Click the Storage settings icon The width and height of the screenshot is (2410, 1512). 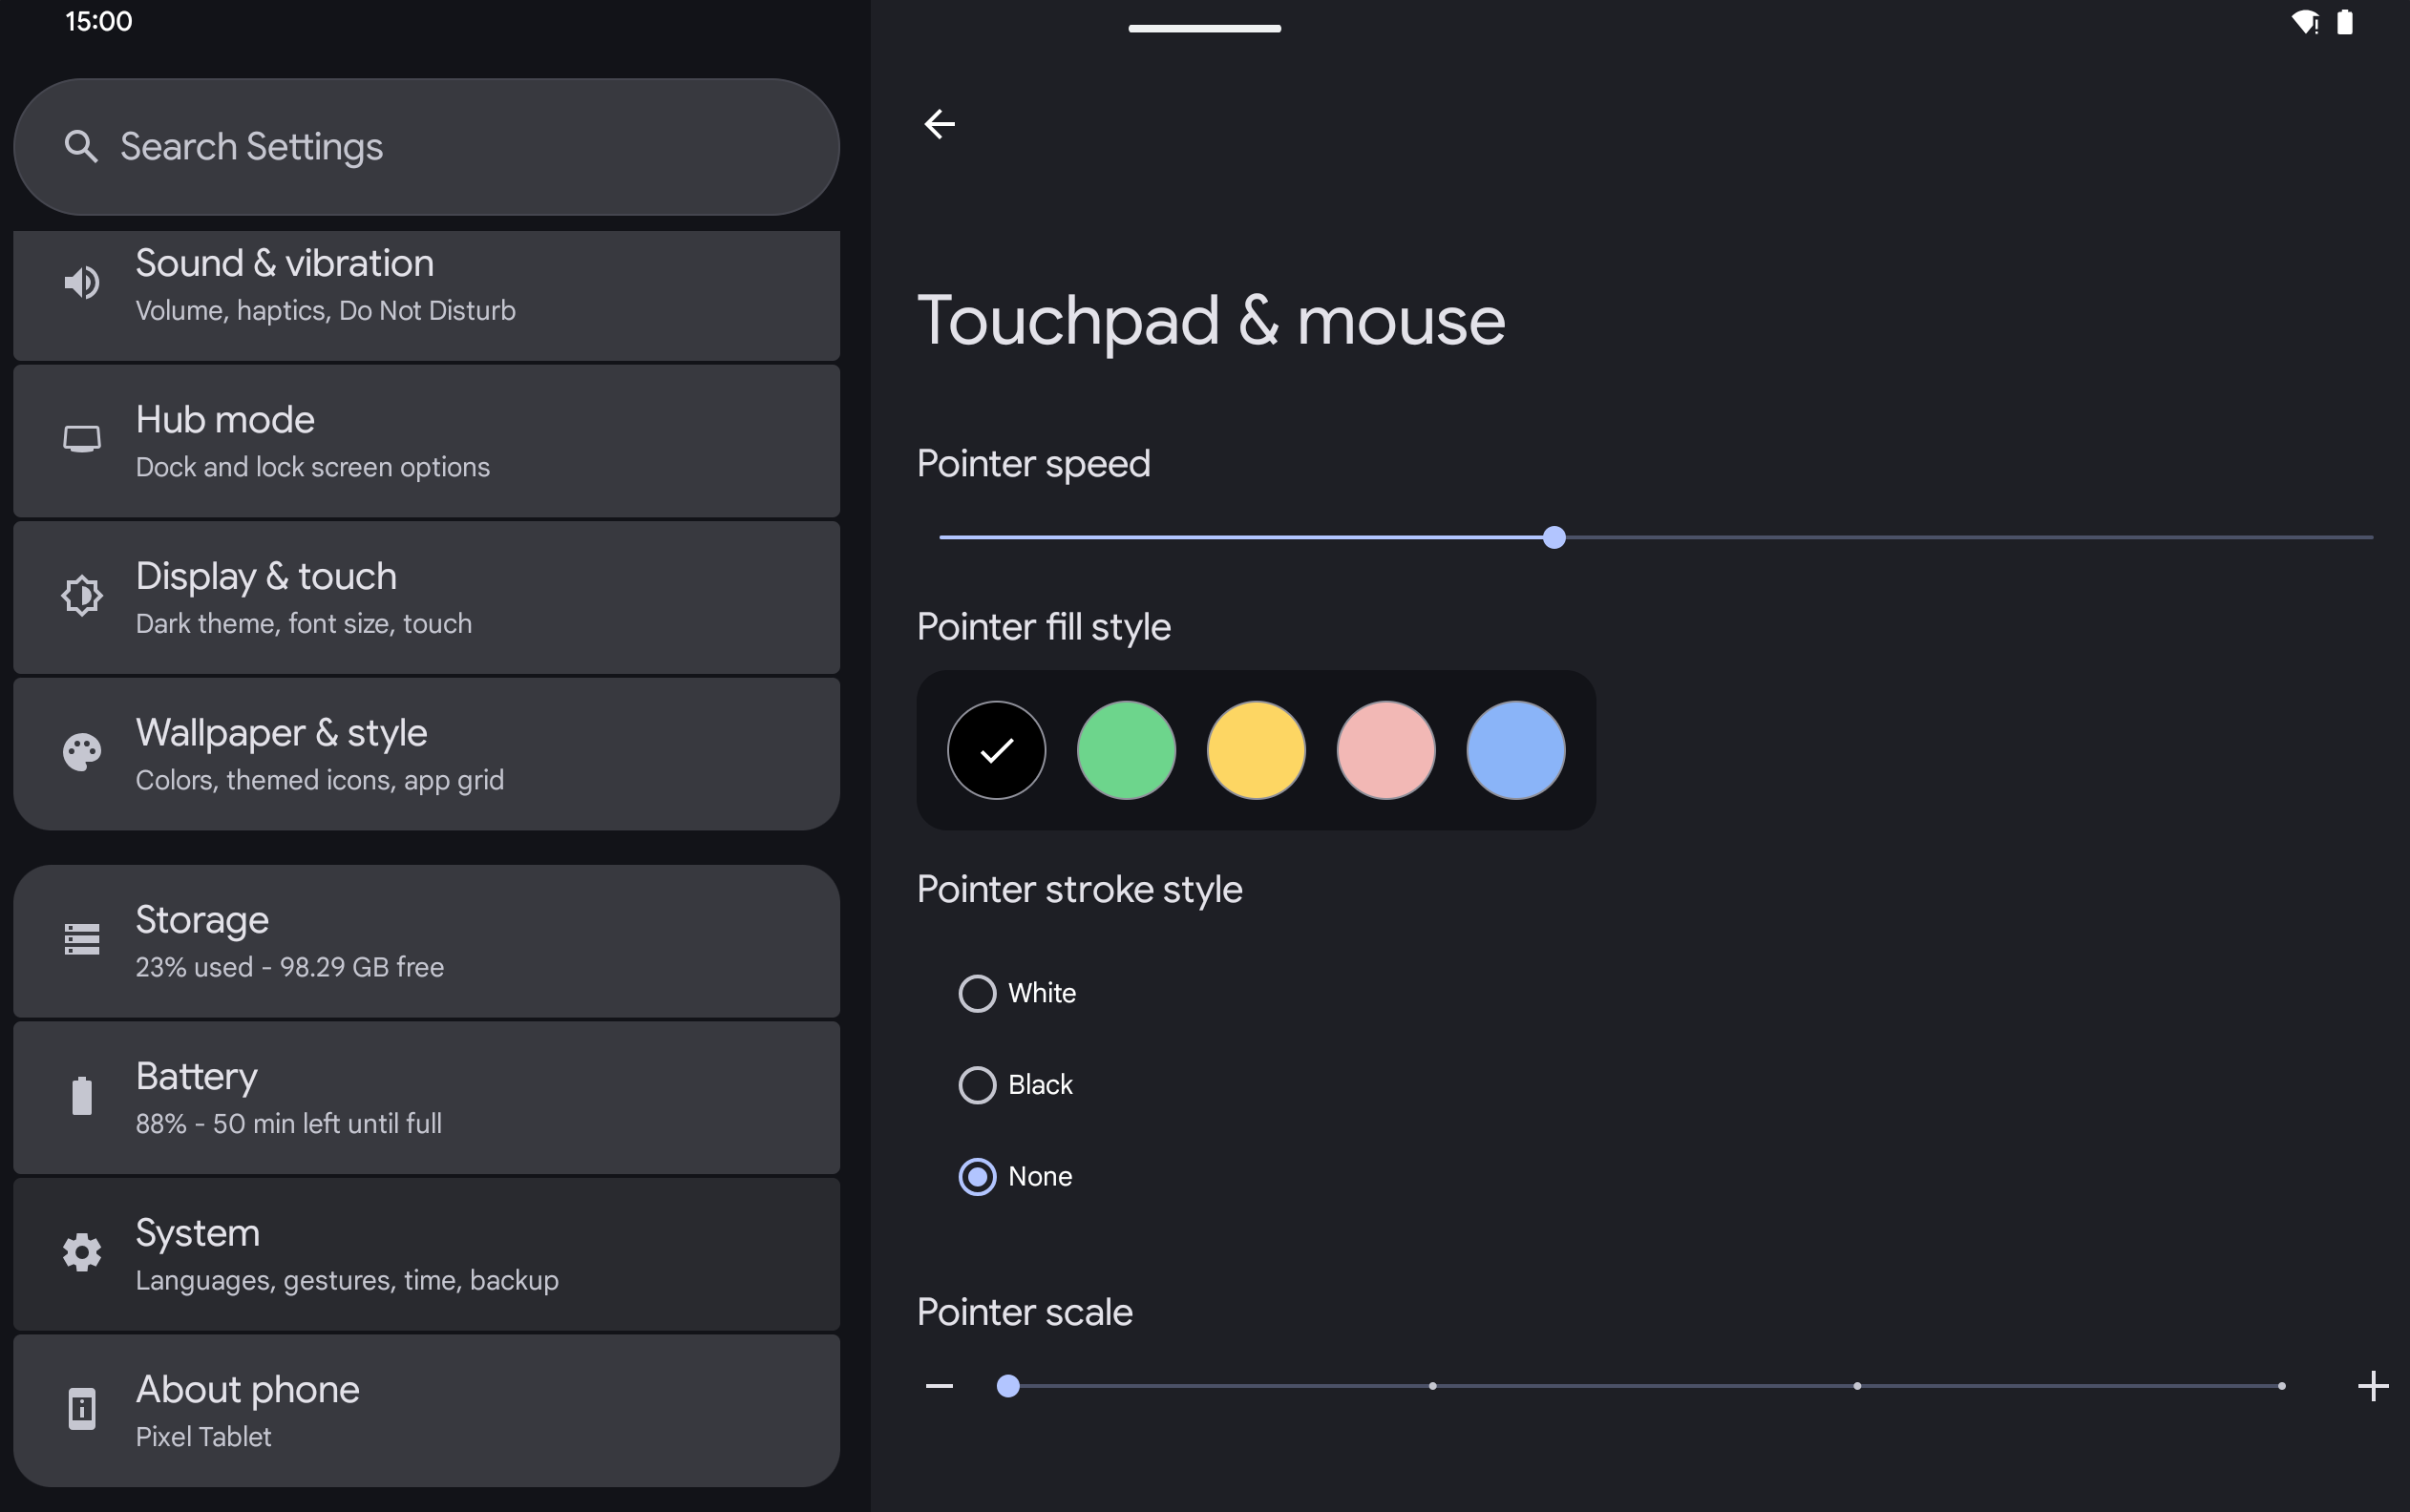coord(80,937)
